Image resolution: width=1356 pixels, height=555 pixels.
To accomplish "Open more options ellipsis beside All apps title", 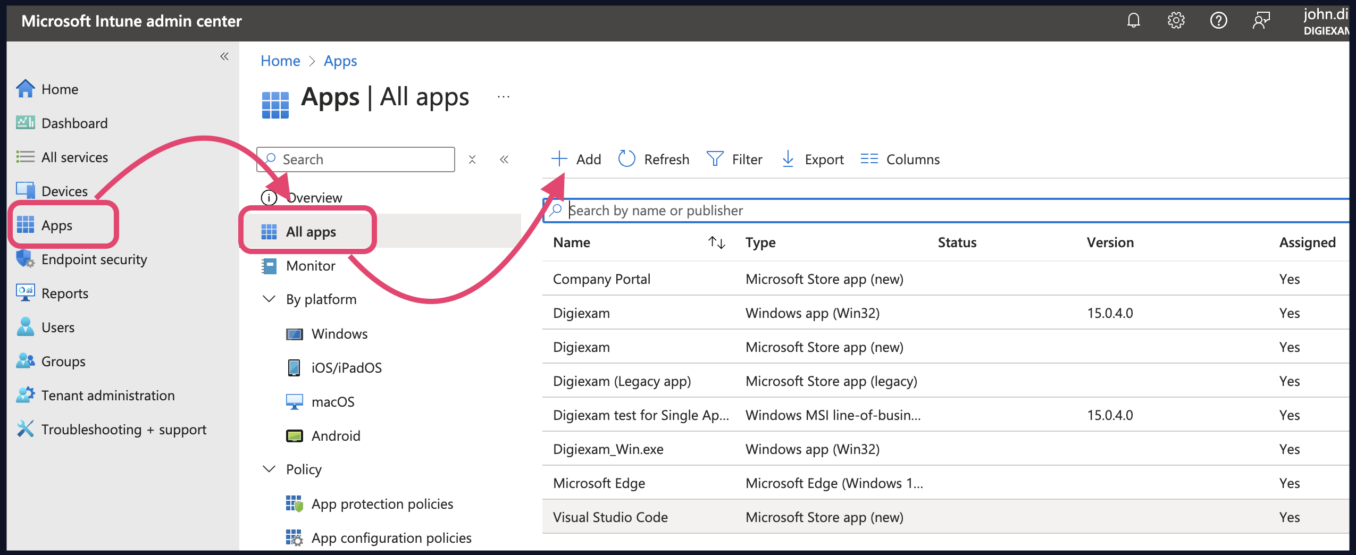I will pos(504,97).
